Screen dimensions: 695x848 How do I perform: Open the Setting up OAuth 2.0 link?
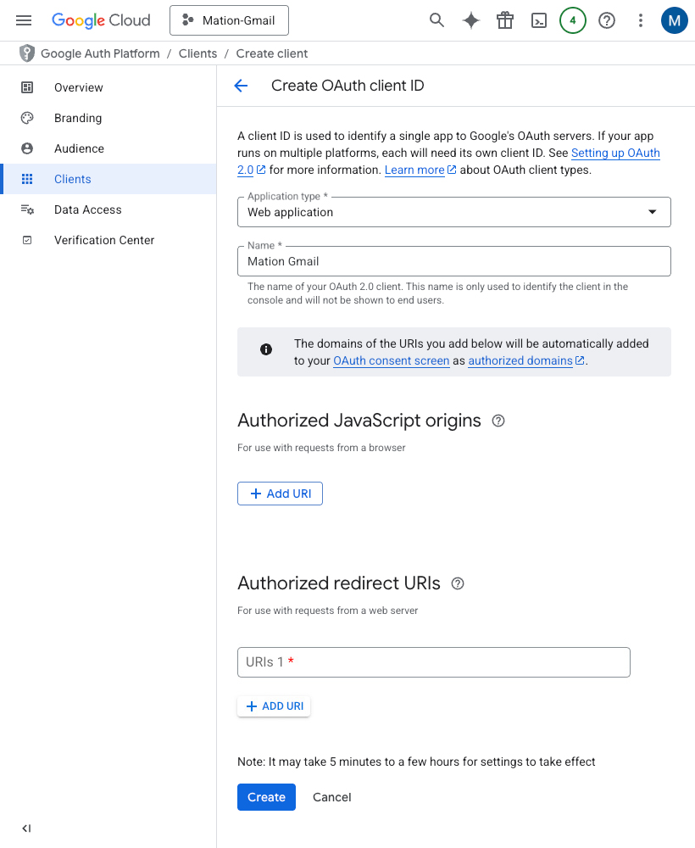click(615, 153)
